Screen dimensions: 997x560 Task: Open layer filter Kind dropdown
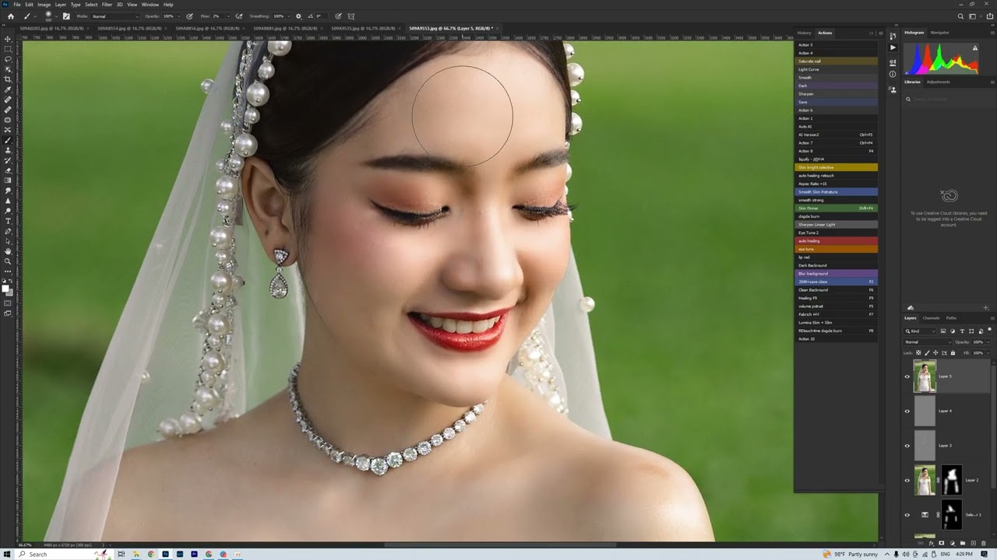[x=920, y=331]
